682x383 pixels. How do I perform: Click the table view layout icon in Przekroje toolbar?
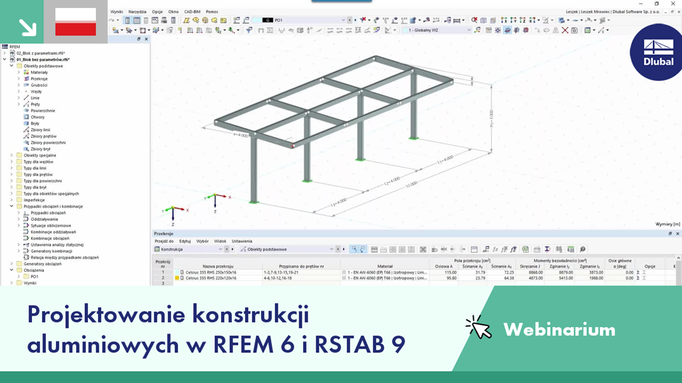click(474, 249)
